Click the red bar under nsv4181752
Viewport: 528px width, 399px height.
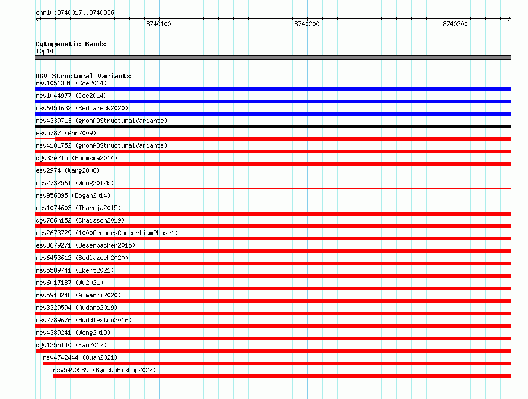coord(273,151)
